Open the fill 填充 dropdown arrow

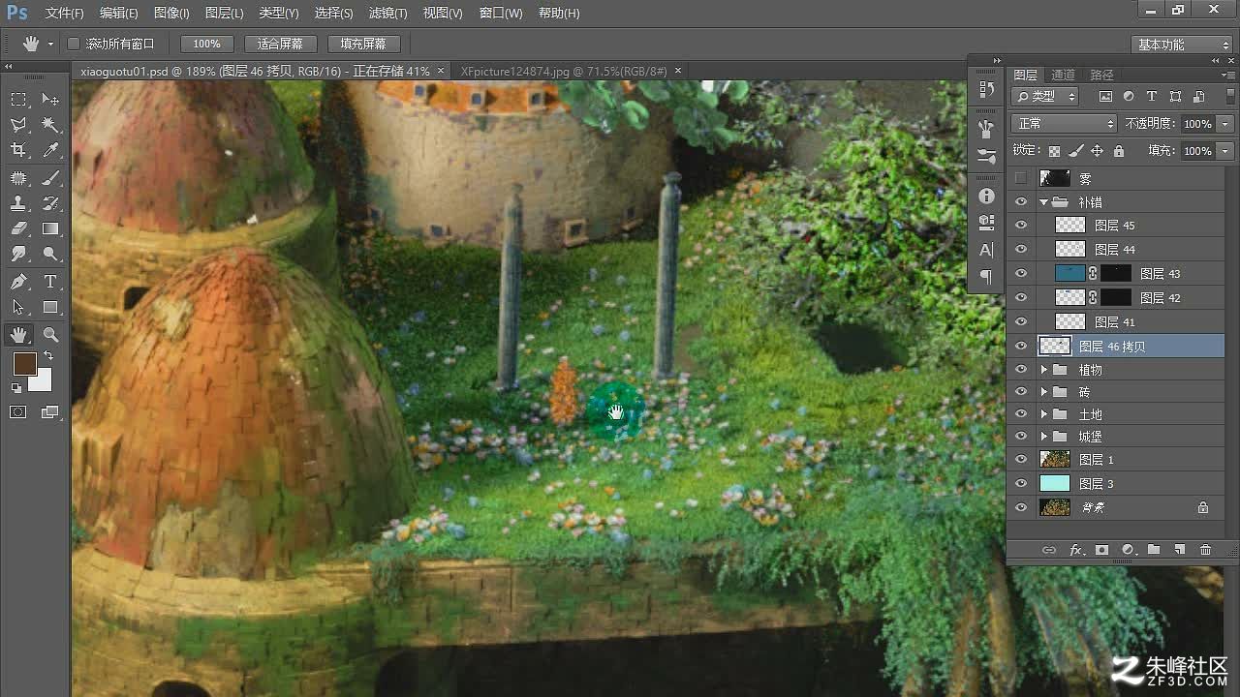pyautogui.click(x=1225, y=151)
